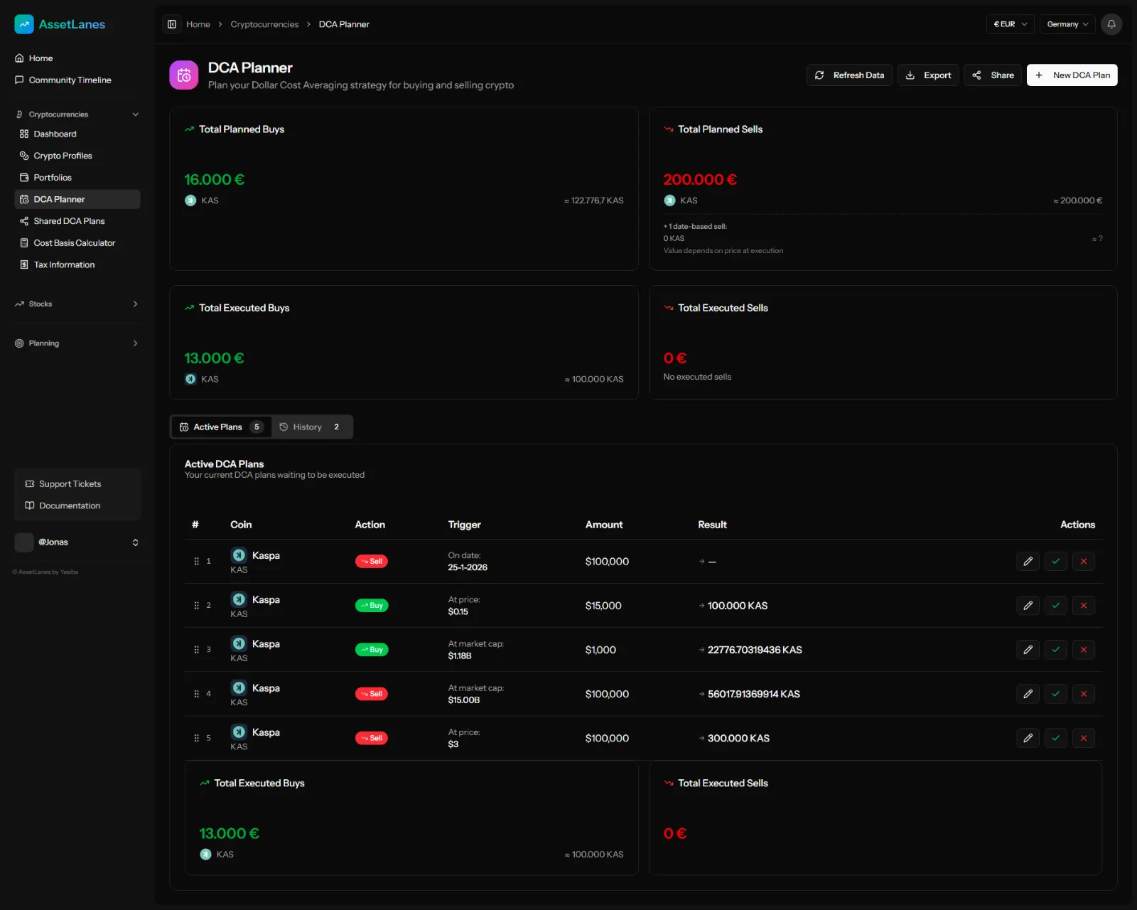Open the EUR currency dropdown

(1010, 24)
